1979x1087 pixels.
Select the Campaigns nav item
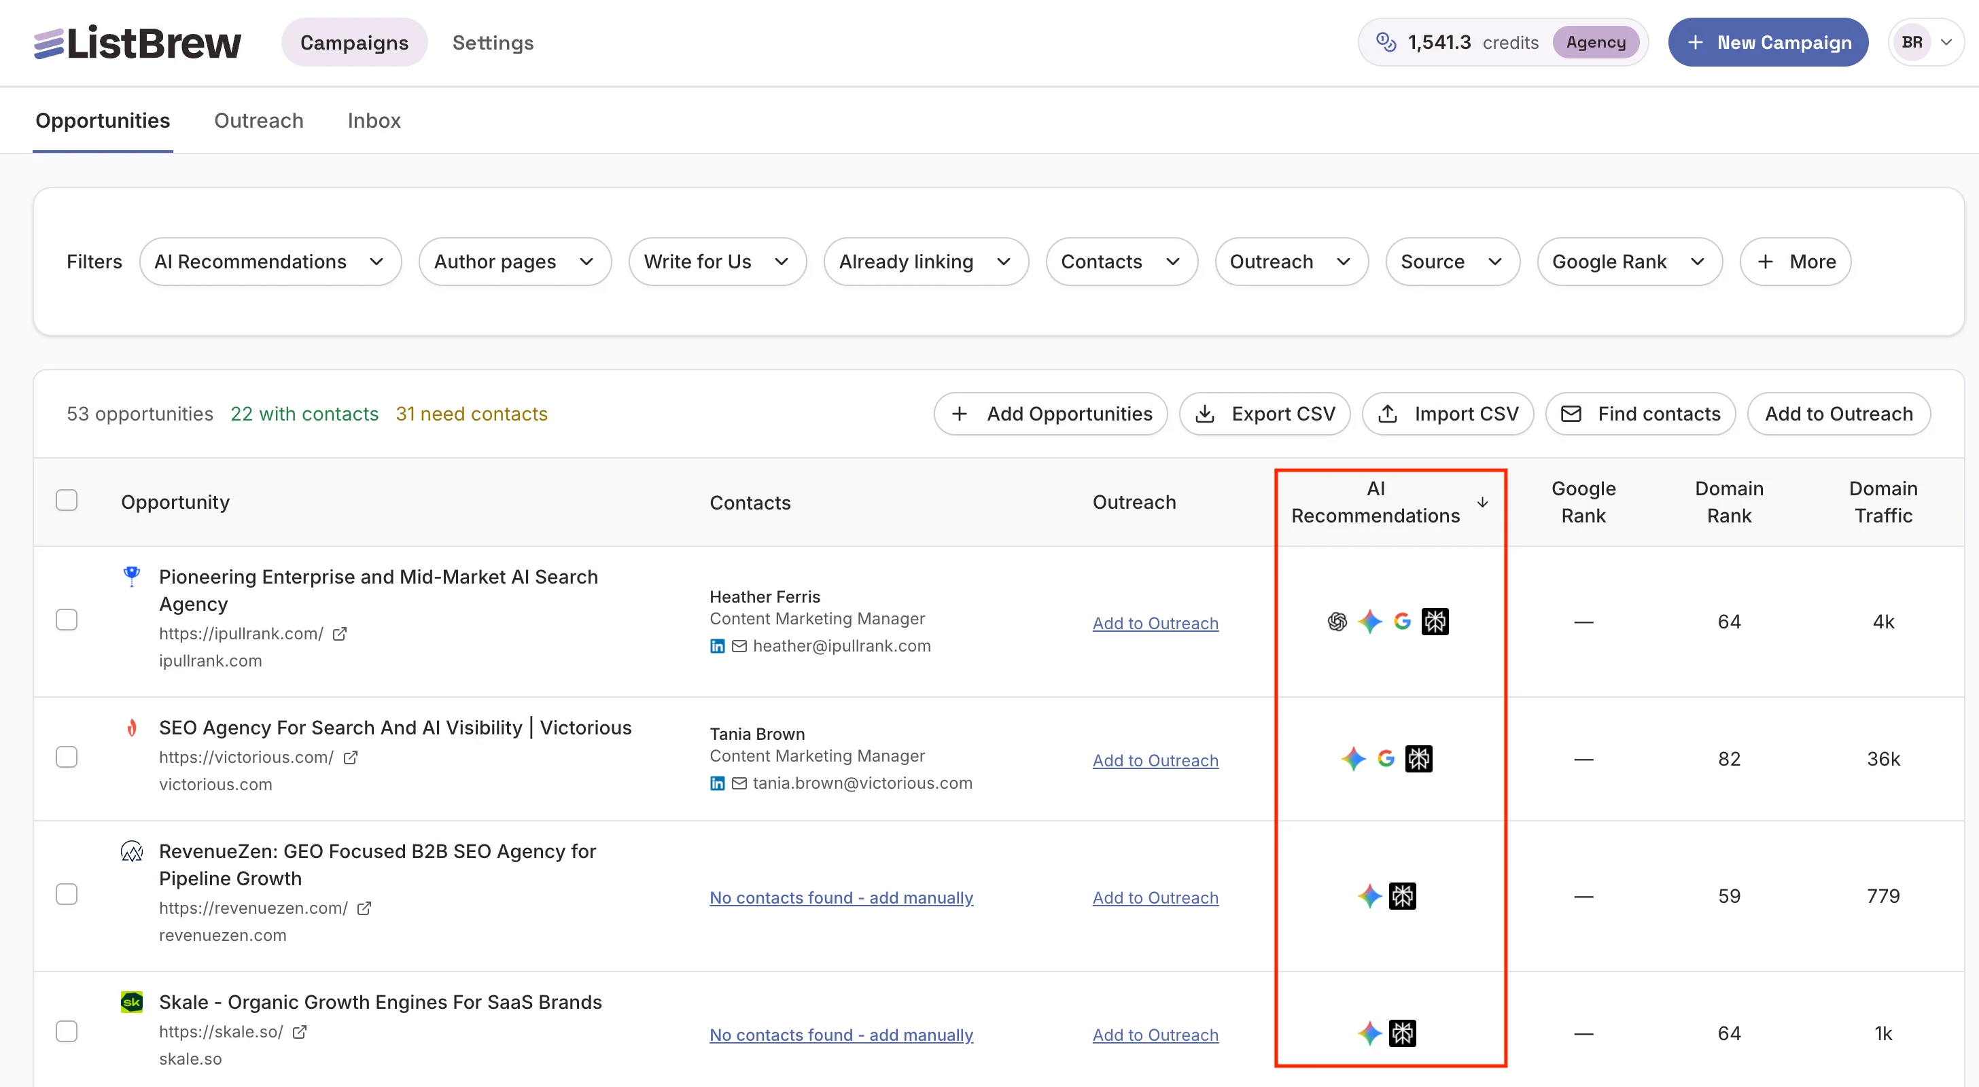(354, 42)
